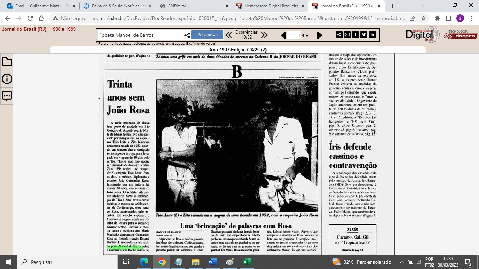Toggle Chrome side panel icon
479x269 pixels.
(x=448, y=18)
